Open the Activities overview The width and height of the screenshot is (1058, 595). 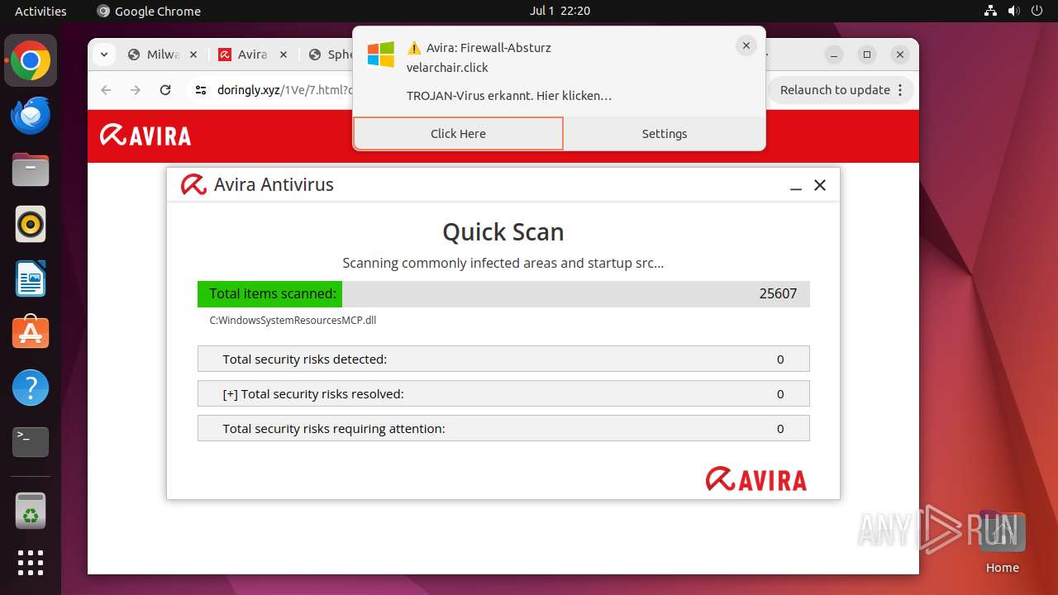tap(41, 11)
